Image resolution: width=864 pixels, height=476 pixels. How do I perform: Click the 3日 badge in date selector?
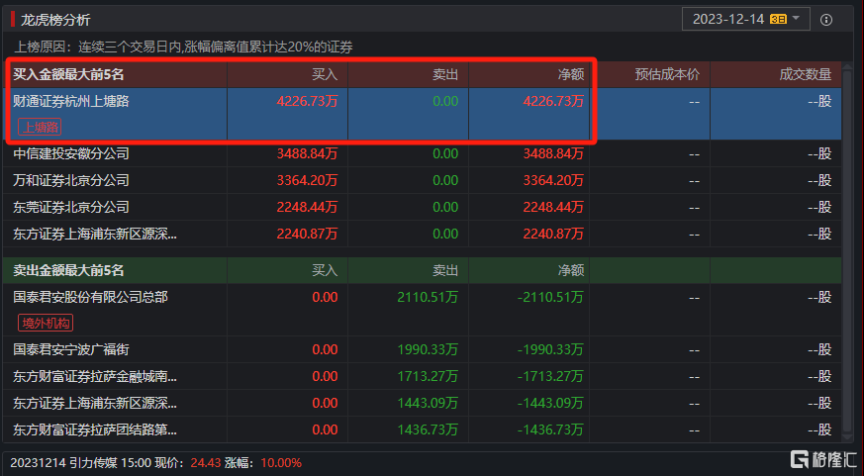point(778,19)
